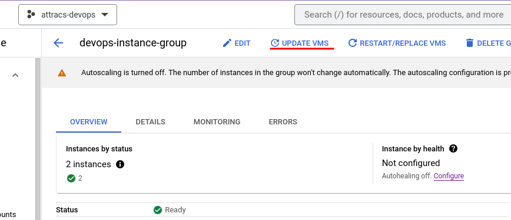Click the green Ready status check icon
This screenshot has width=511, height=220.
[x=158, y=210]
